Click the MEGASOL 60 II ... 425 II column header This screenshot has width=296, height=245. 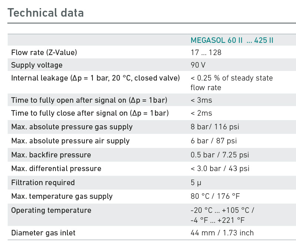pos(232,40)
